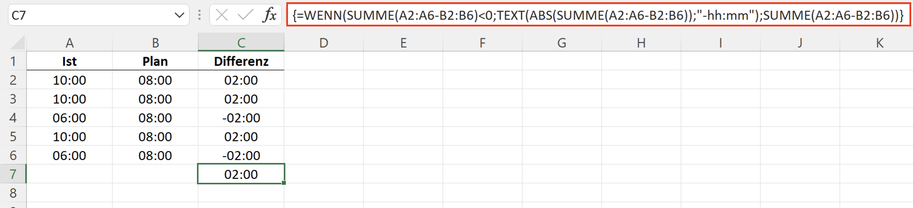
Task: Select the Ist header cell
Action: point(69,61)
